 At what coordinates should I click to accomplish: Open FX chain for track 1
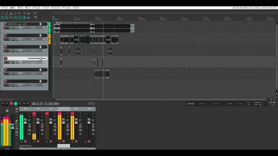(17, 28)
